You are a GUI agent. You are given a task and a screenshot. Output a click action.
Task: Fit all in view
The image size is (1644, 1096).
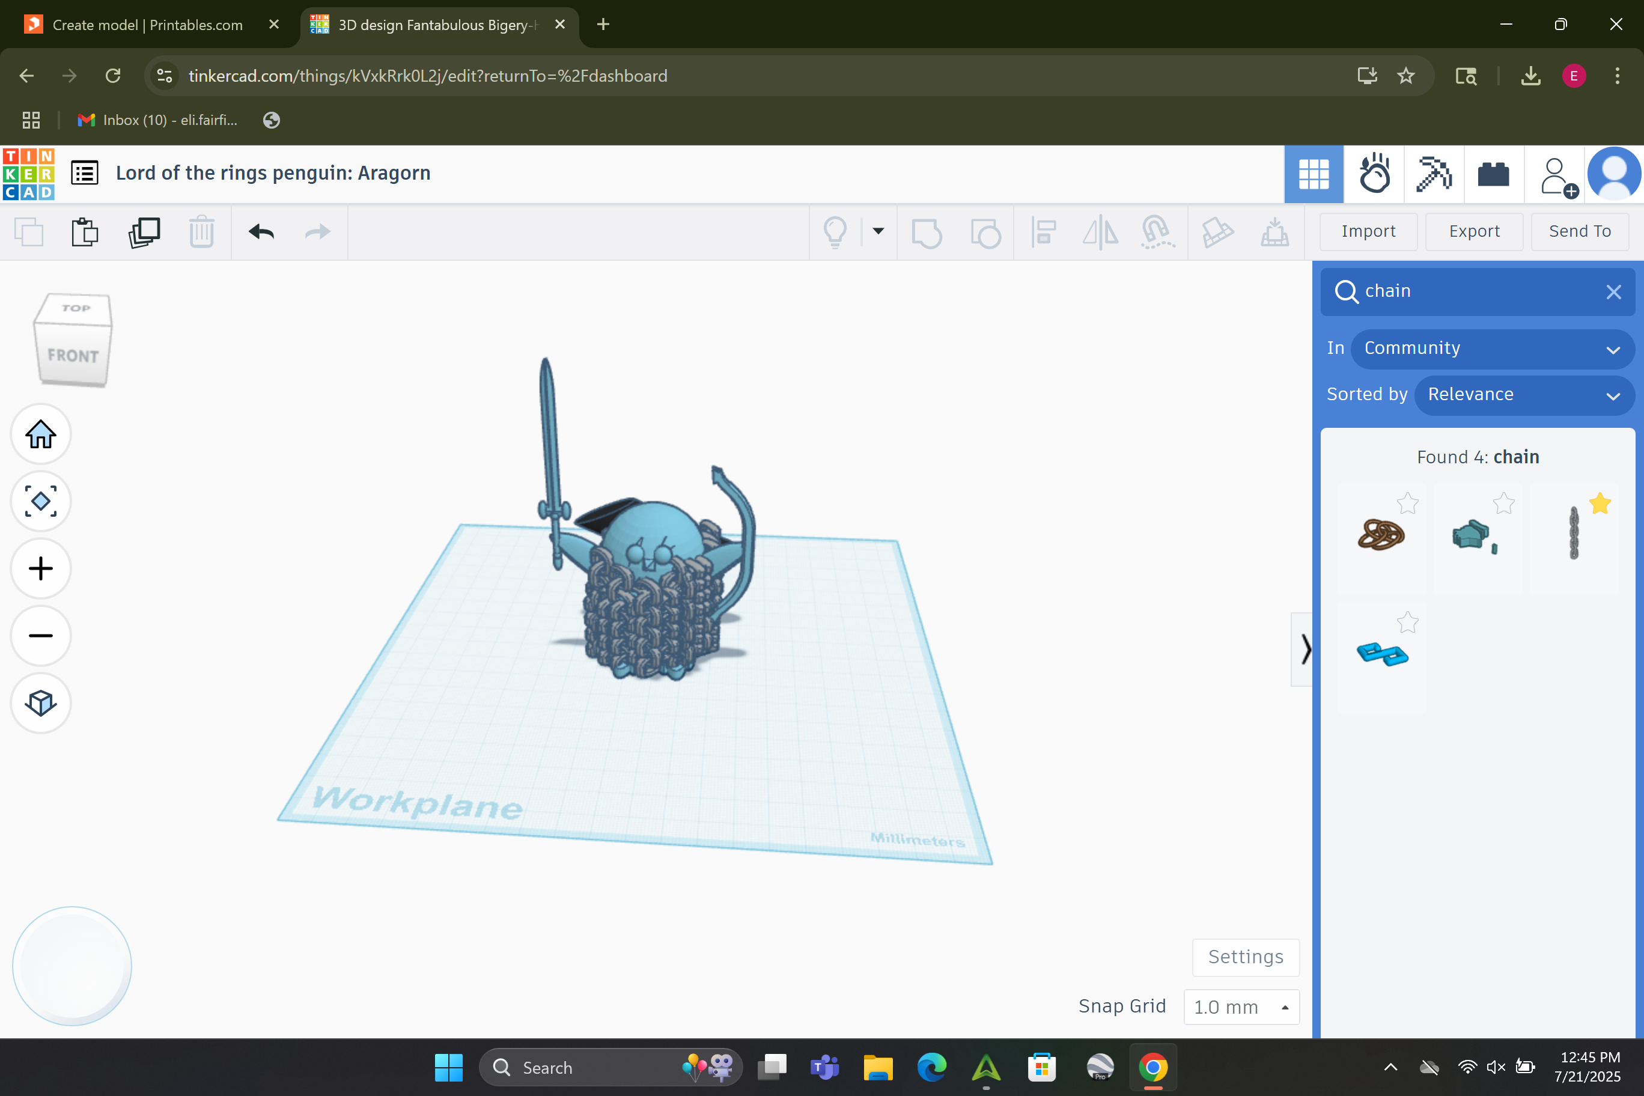point(40,501)
